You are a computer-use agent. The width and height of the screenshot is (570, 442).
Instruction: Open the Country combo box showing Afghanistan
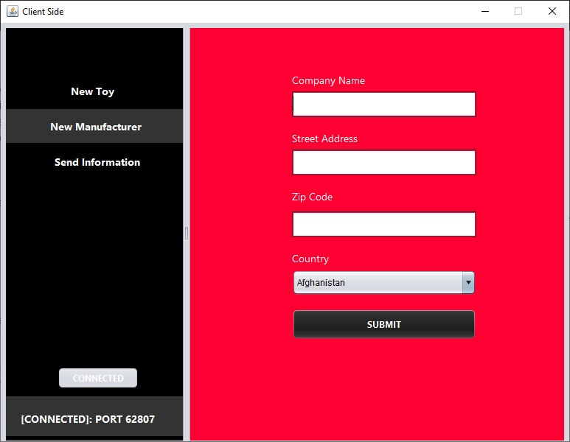point(384,283)
